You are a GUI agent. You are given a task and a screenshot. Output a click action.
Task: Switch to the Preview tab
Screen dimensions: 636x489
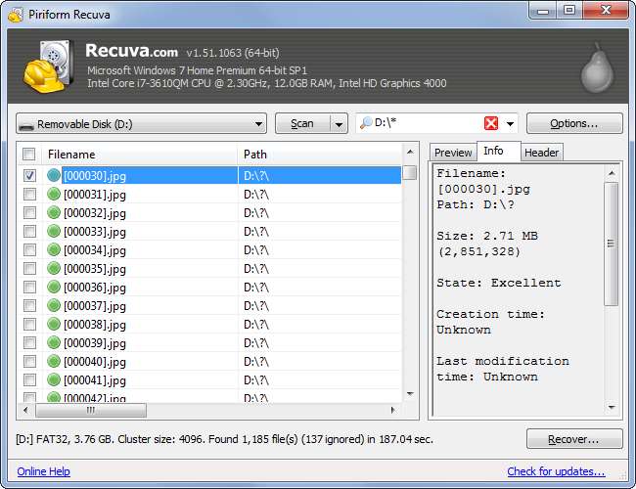[453, 153]
